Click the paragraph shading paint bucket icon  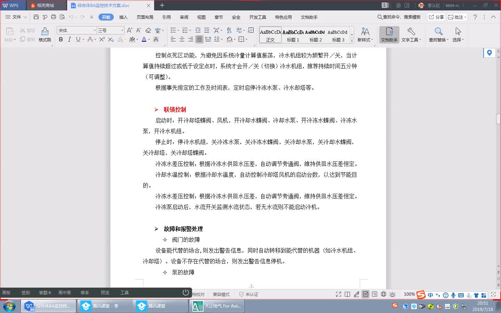[229, 39]
